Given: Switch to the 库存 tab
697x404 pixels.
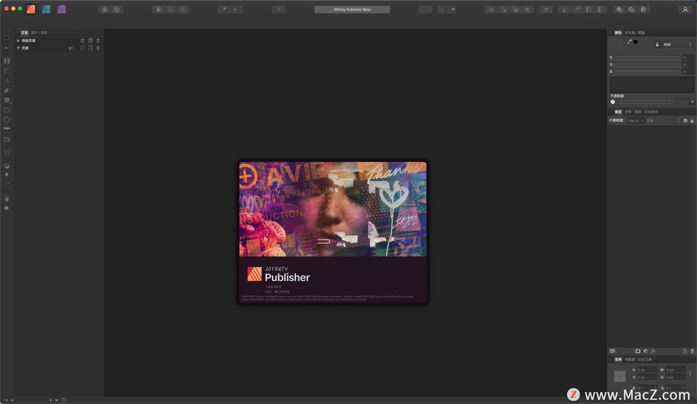Looking at the screenshot, I should tap(44, 33).
